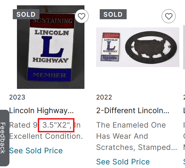Click "Scratches, Stamped..." description line

point(136,147)
